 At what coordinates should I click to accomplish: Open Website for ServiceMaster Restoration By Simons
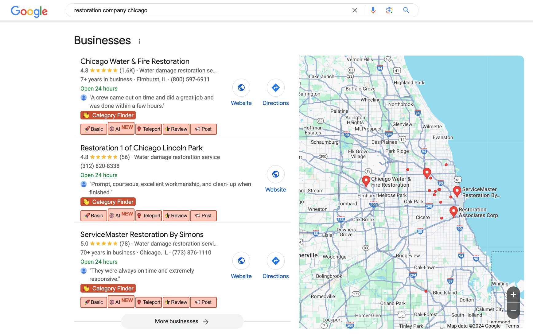click(x=241, y=266)
